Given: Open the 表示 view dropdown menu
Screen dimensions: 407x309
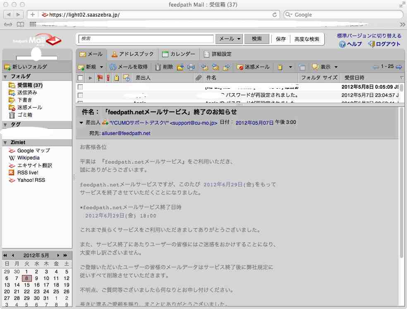Looking at the screenshot, I should point(325,67).
